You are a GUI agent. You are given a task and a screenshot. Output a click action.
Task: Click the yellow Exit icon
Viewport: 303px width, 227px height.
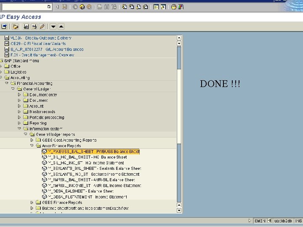pos(82,7)
